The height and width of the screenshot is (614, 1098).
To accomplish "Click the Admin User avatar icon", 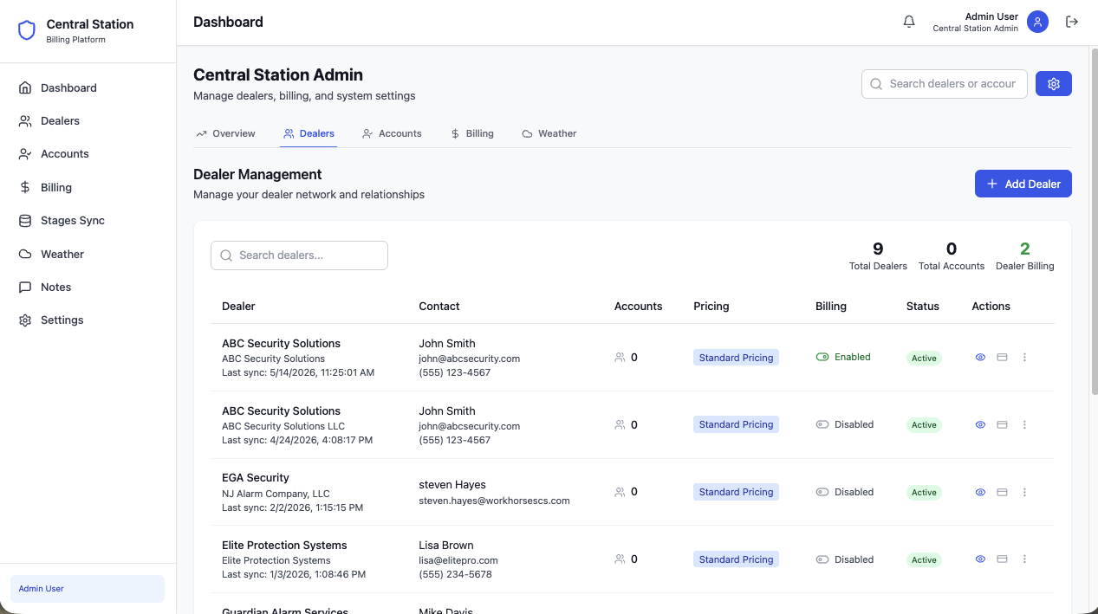I will [1037, 22].
